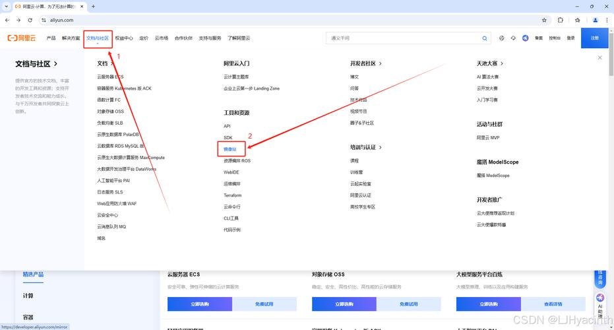Click the cloud download icon in header
The height and width of the screenshot is (330, 614).
pos(513,38)
